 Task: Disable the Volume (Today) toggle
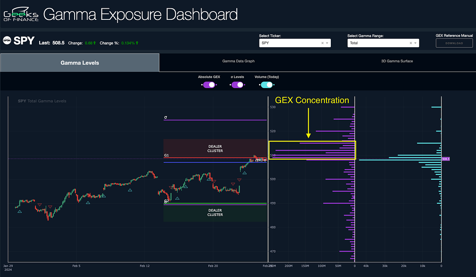(267, 84)
